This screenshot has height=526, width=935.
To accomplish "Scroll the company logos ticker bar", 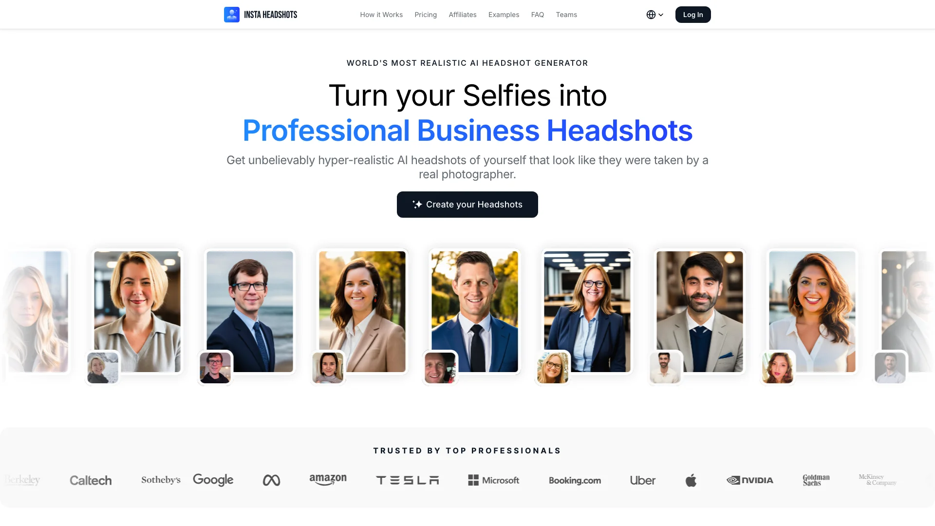I will click(x=467, y=480).
